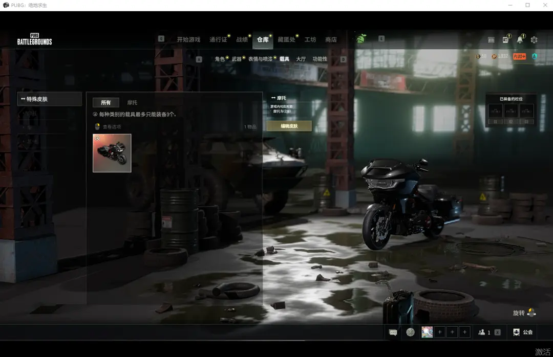
Task: Click the PUBG Battlegrounds logo
Action: point(35,39)
